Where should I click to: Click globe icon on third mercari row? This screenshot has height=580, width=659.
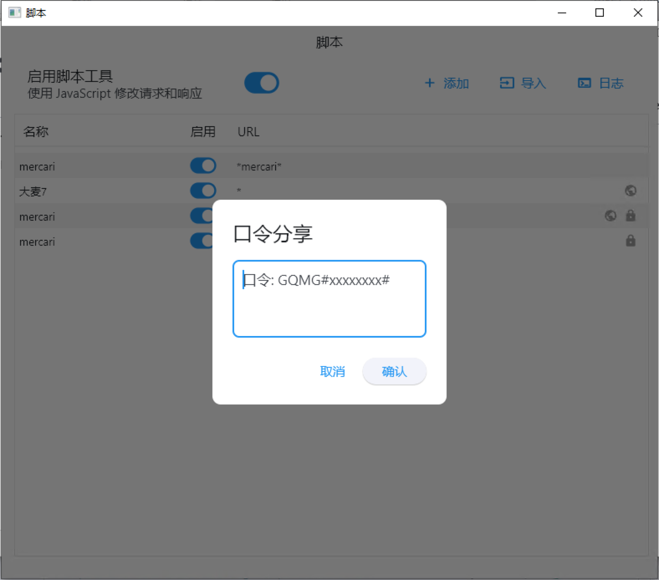tap(610, 216)
